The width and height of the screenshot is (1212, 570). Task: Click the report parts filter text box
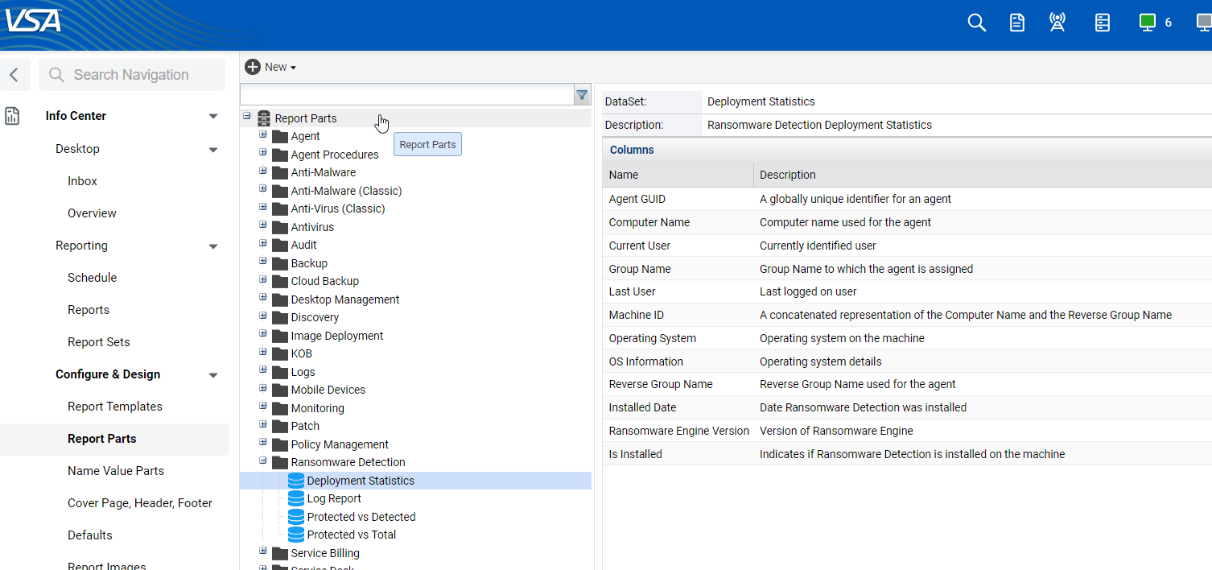406,95
